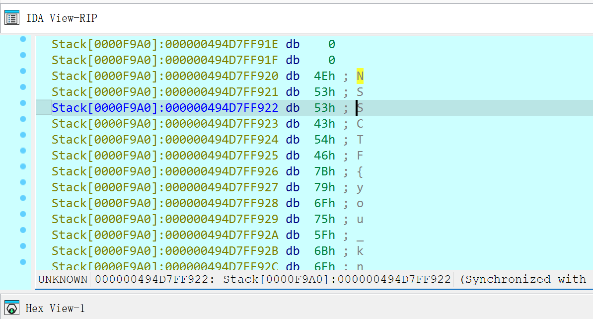Toggle breakpoint dot at address 494D7FF922
Screen dimensions: 593x319
pyautogui.click(x=23, y=103)
